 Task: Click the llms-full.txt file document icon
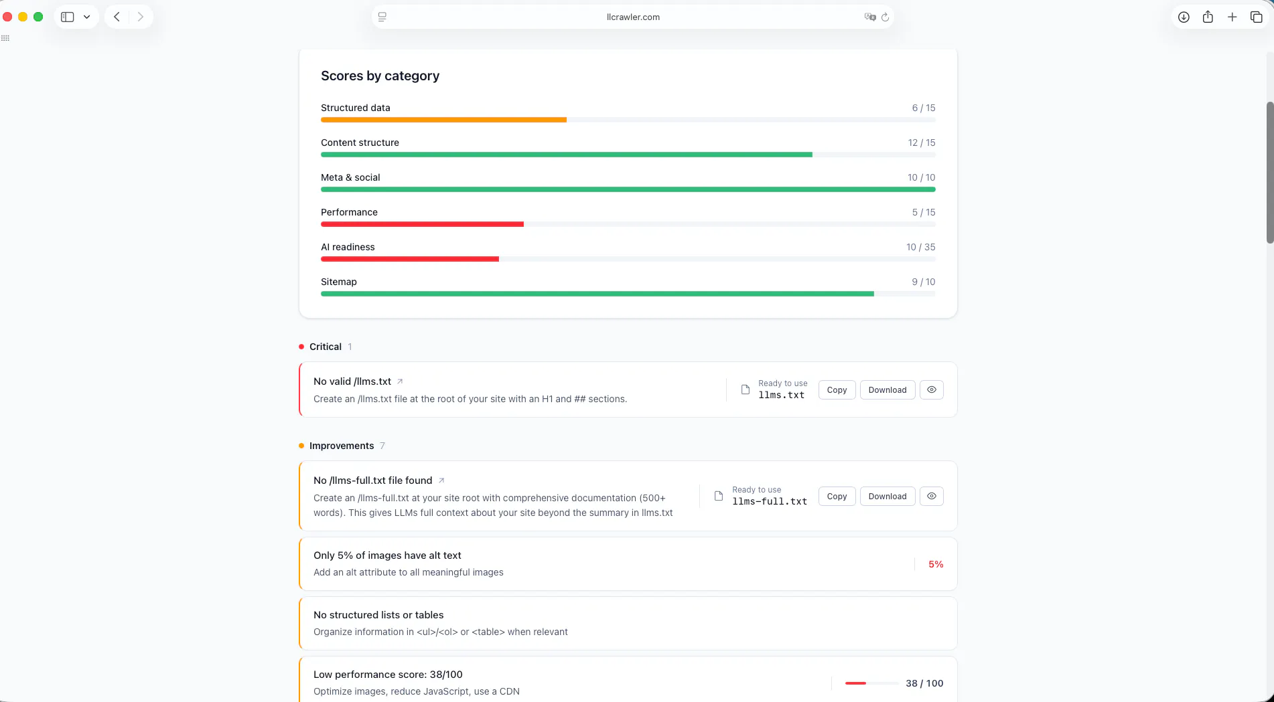(719, 496)
